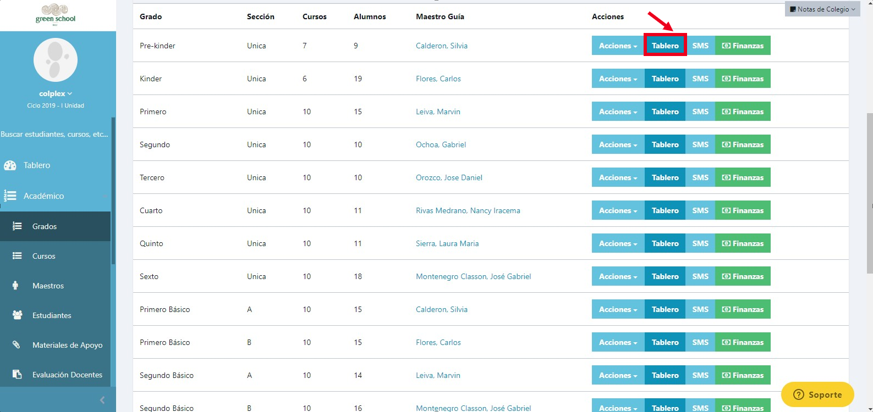The height and width of the screenshot is (412, 873).
Task: Click the Materiales de Apoyo paperclip icon
Action: 17,345
